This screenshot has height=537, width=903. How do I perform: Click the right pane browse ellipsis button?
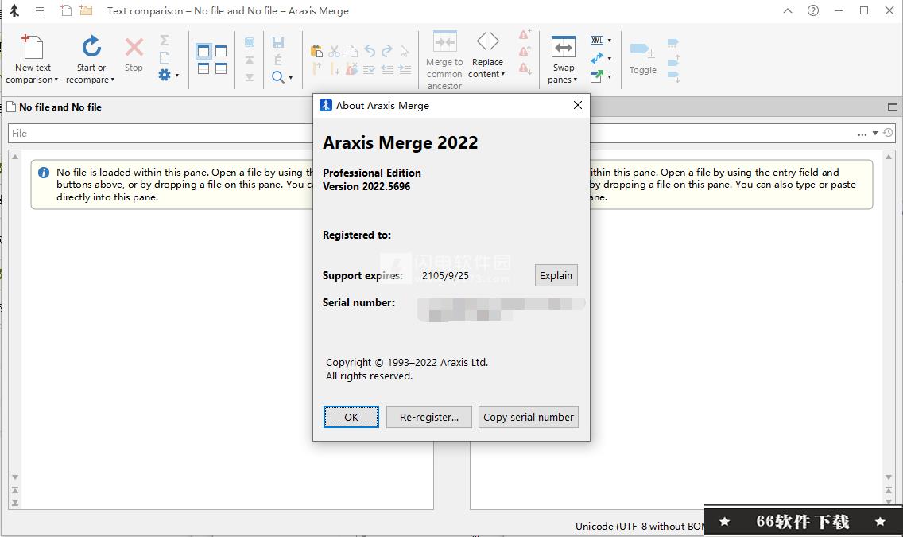862,134
